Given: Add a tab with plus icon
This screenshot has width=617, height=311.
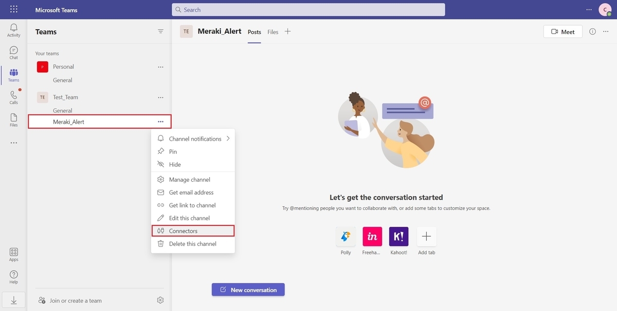Looking at the screenshot, I should (x=287, y=31).
